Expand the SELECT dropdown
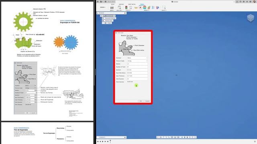The image size is (257, 144). tap(164, 10)
